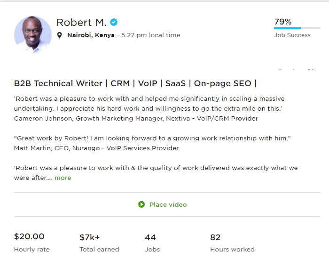Click the 'Nairobi, Kenya' location text
The width and height of the screenshot is (329, 268).
tap(91, 35)
